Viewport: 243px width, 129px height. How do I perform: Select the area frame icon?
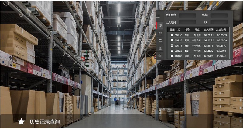pyautogui.click(x=160, y=40)
